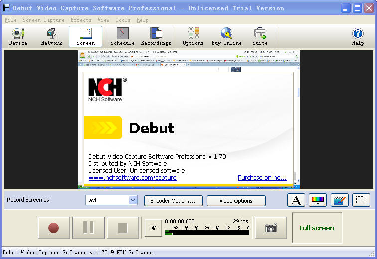
Task: Open the Options wrench icon
Action: pyautogui.click(x=193, y=36)
